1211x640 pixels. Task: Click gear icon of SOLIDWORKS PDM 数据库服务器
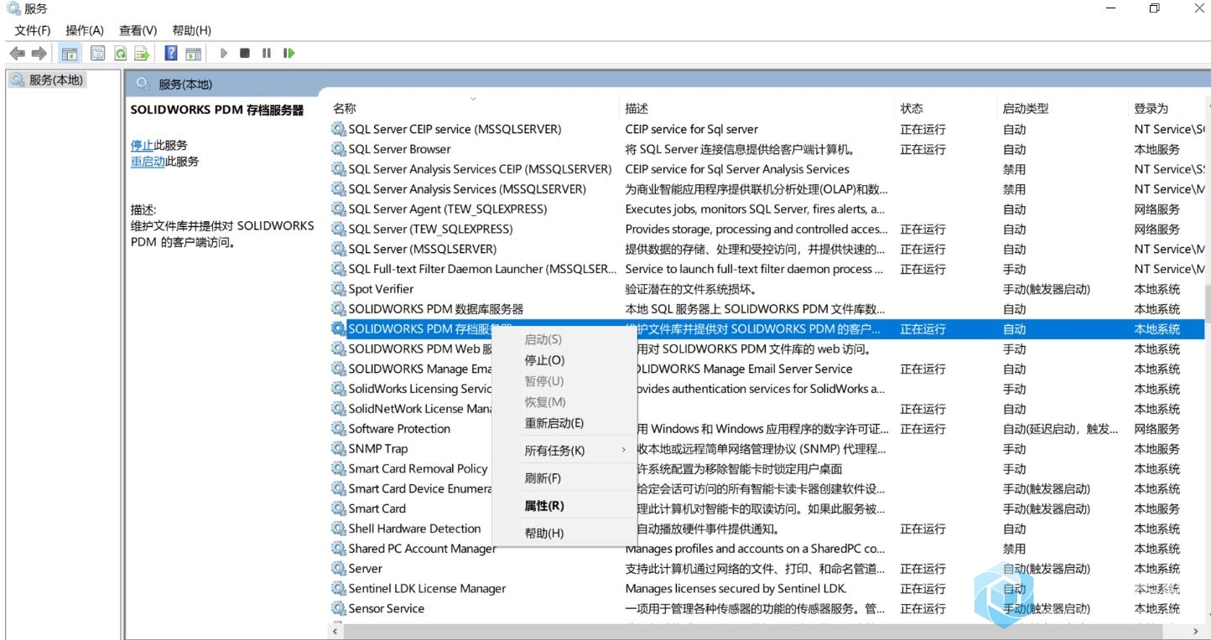[x=339, y=309]
